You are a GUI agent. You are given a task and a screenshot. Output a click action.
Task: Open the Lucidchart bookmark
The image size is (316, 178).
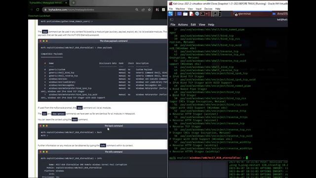click(x=44, y=16)
